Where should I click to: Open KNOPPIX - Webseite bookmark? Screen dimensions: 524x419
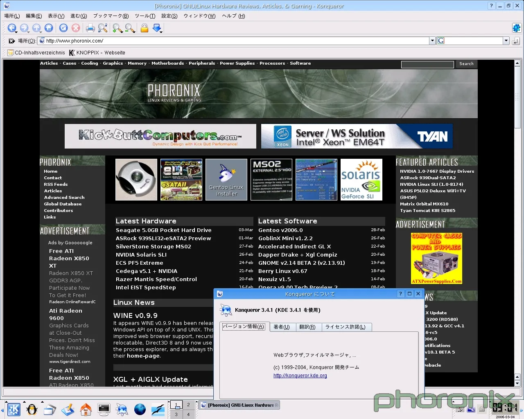97,53
